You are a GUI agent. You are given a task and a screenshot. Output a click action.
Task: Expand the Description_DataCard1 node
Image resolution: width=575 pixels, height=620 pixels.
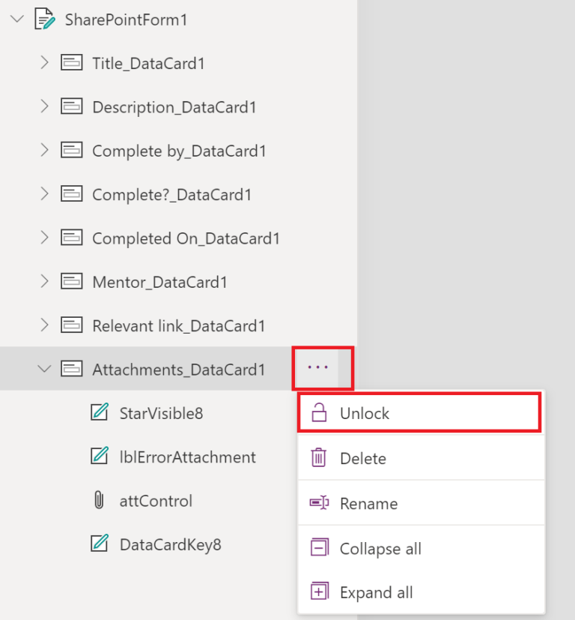[x=44, y=106]
